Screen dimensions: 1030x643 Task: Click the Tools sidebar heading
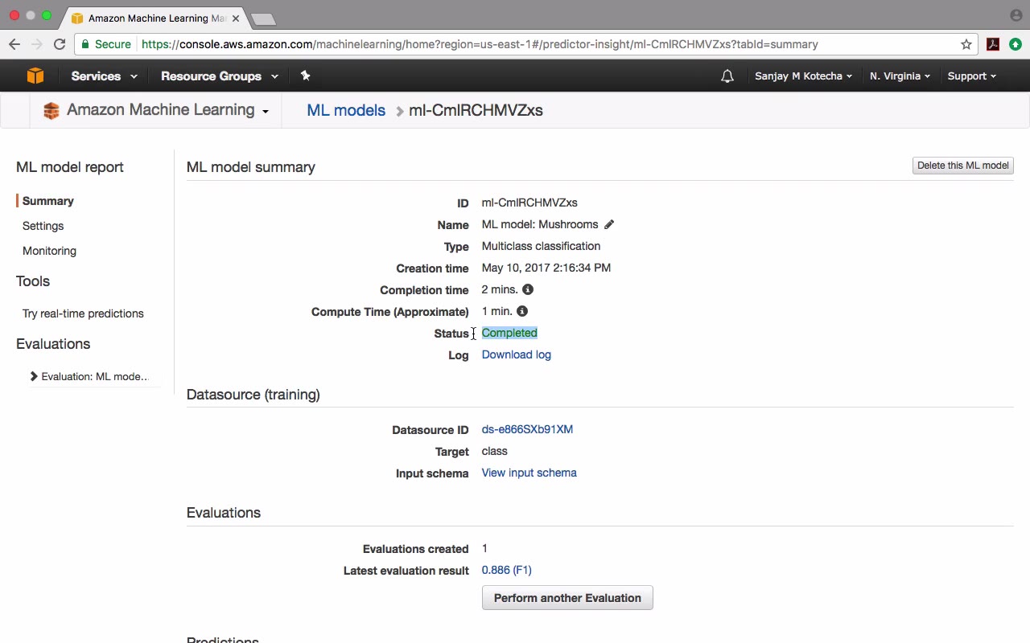click(33, 281)
